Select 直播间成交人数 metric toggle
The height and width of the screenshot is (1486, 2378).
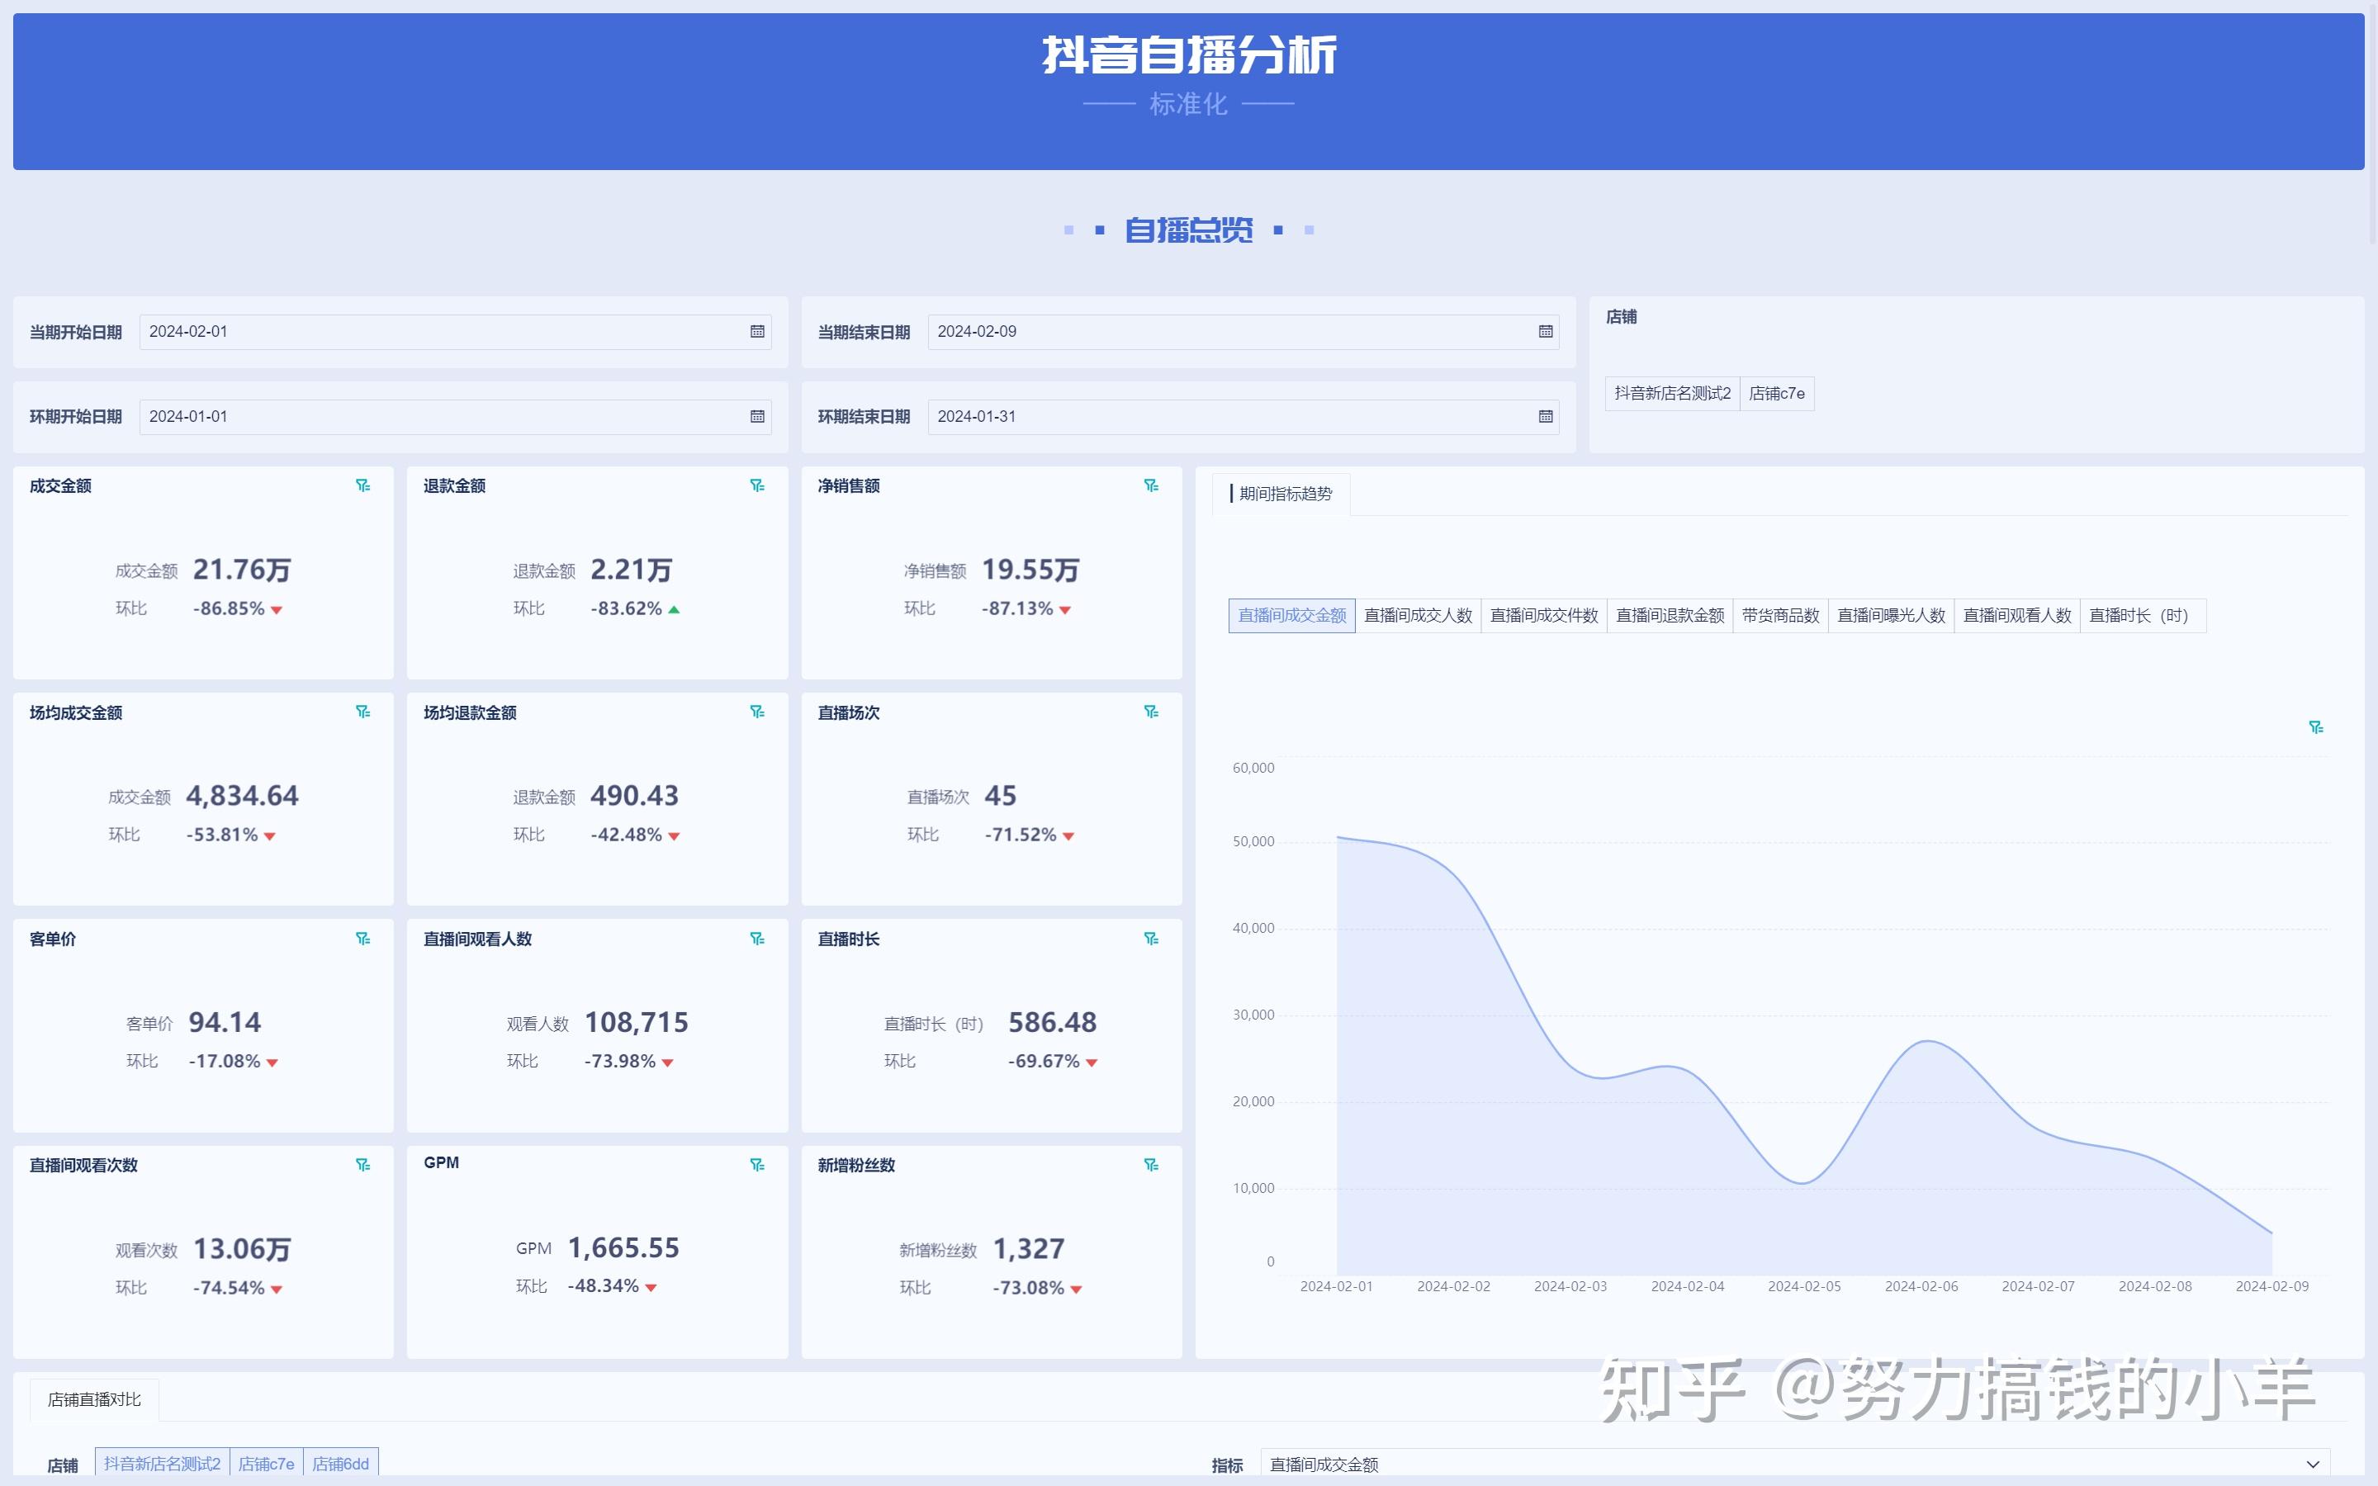(1418, 615)
